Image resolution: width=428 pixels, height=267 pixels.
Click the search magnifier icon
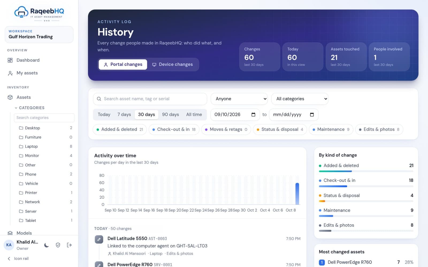point(99,99)
